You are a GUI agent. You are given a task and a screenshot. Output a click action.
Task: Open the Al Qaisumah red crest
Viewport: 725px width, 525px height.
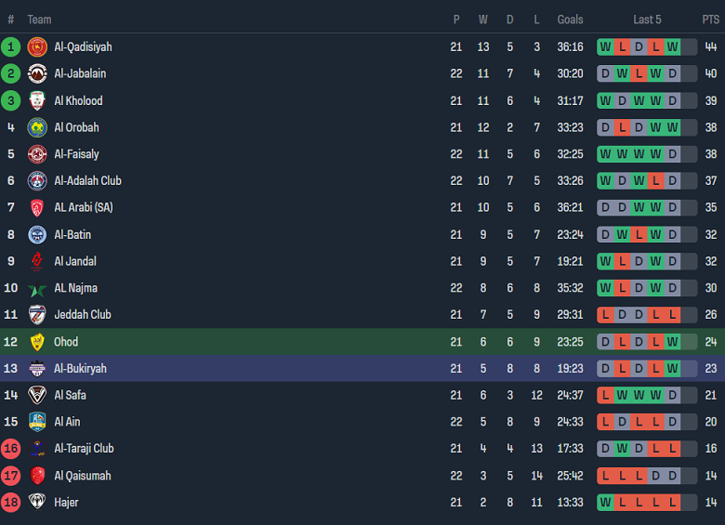pos(37,476)
